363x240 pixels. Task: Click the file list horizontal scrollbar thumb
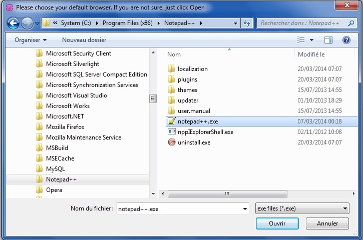coord(227,194)
